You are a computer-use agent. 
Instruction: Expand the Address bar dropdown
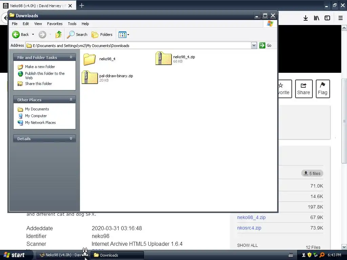(x=254, y=46)
